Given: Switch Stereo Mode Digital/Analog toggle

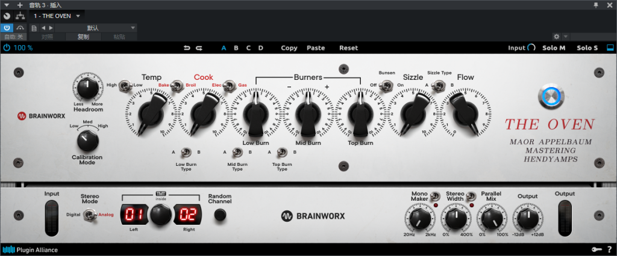Looking at the screenshot, I should (x=90, y=215).
